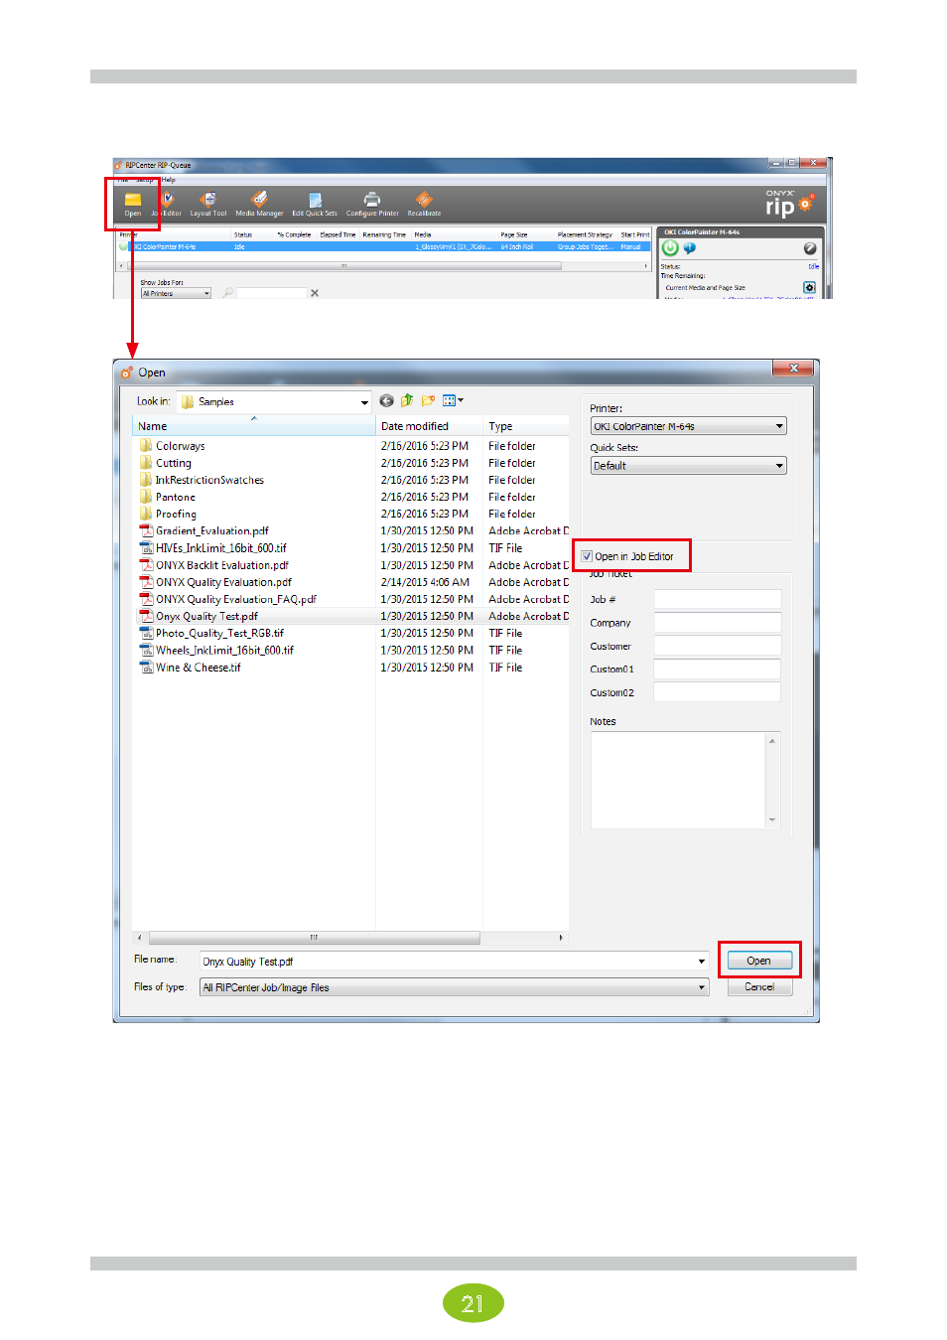Click the Back arrow icon in Open dialog

coord(386,401)
